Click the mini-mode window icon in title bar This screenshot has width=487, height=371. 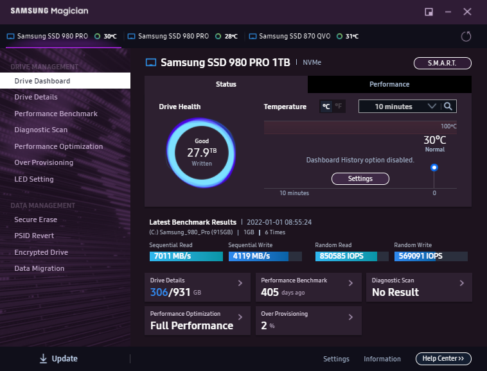click(429, 12)
